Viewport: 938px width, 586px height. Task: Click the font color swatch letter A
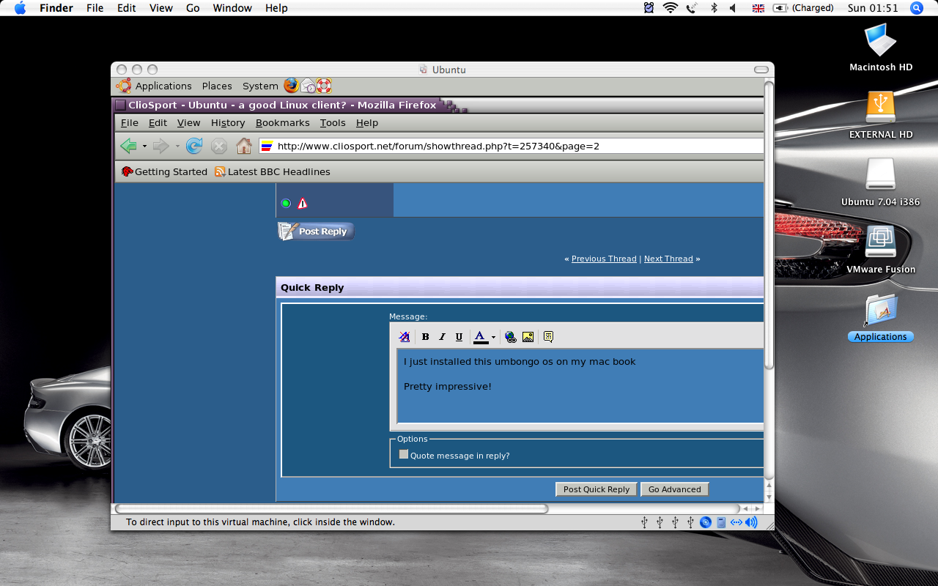click(480, 337)
